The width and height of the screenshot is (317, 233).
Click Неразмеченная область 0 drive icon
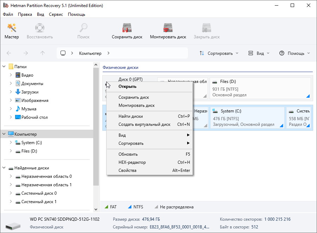18,177
